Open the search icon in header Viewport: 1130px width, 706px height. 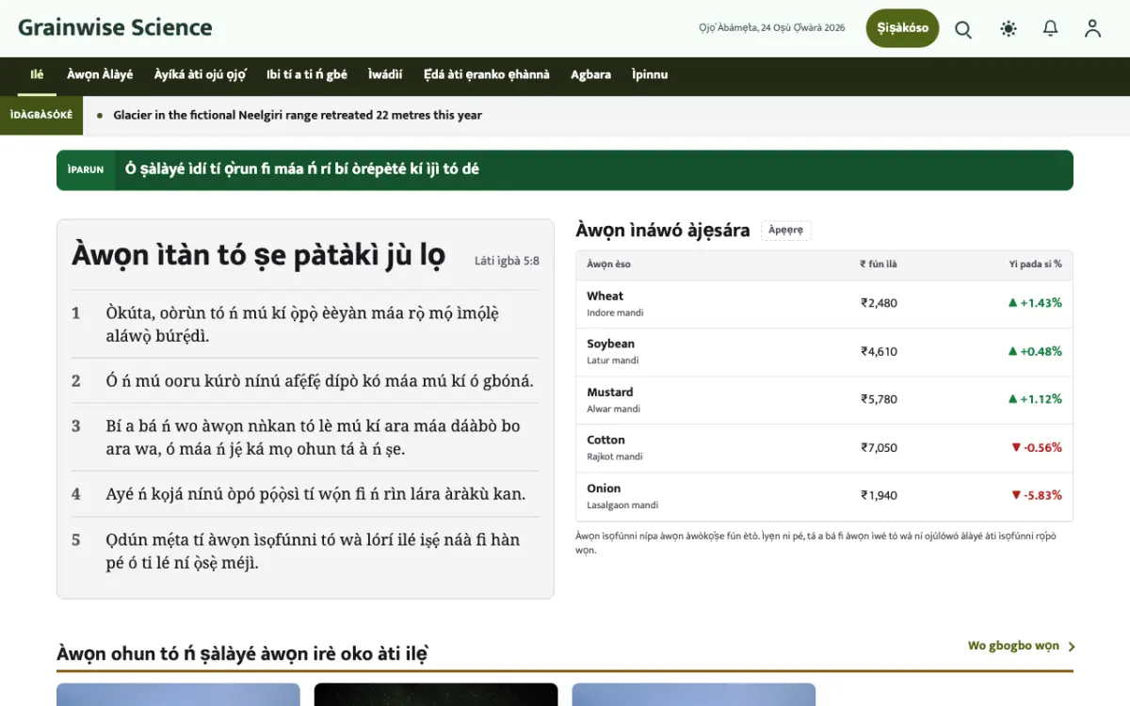tap(963, 29)
